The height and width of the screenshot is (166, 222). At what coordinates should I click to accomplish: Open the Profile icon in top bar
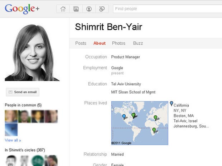89,9
